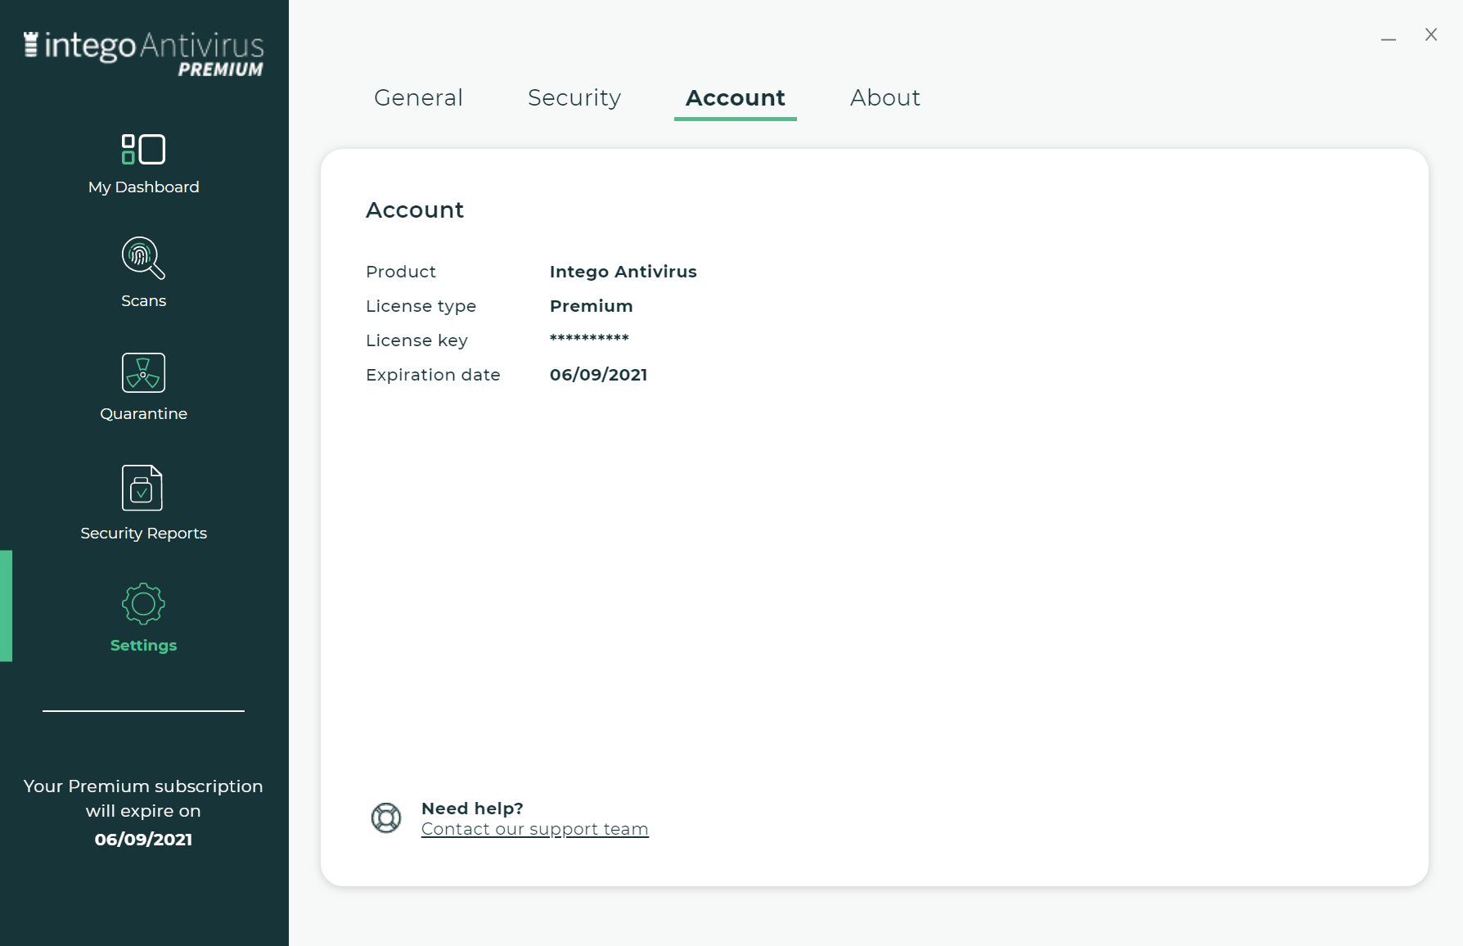Image resolution: width=1463 pixels, height=946 pixels.
Task: Click the Settings label in sidebar
Action: [144, 645]
